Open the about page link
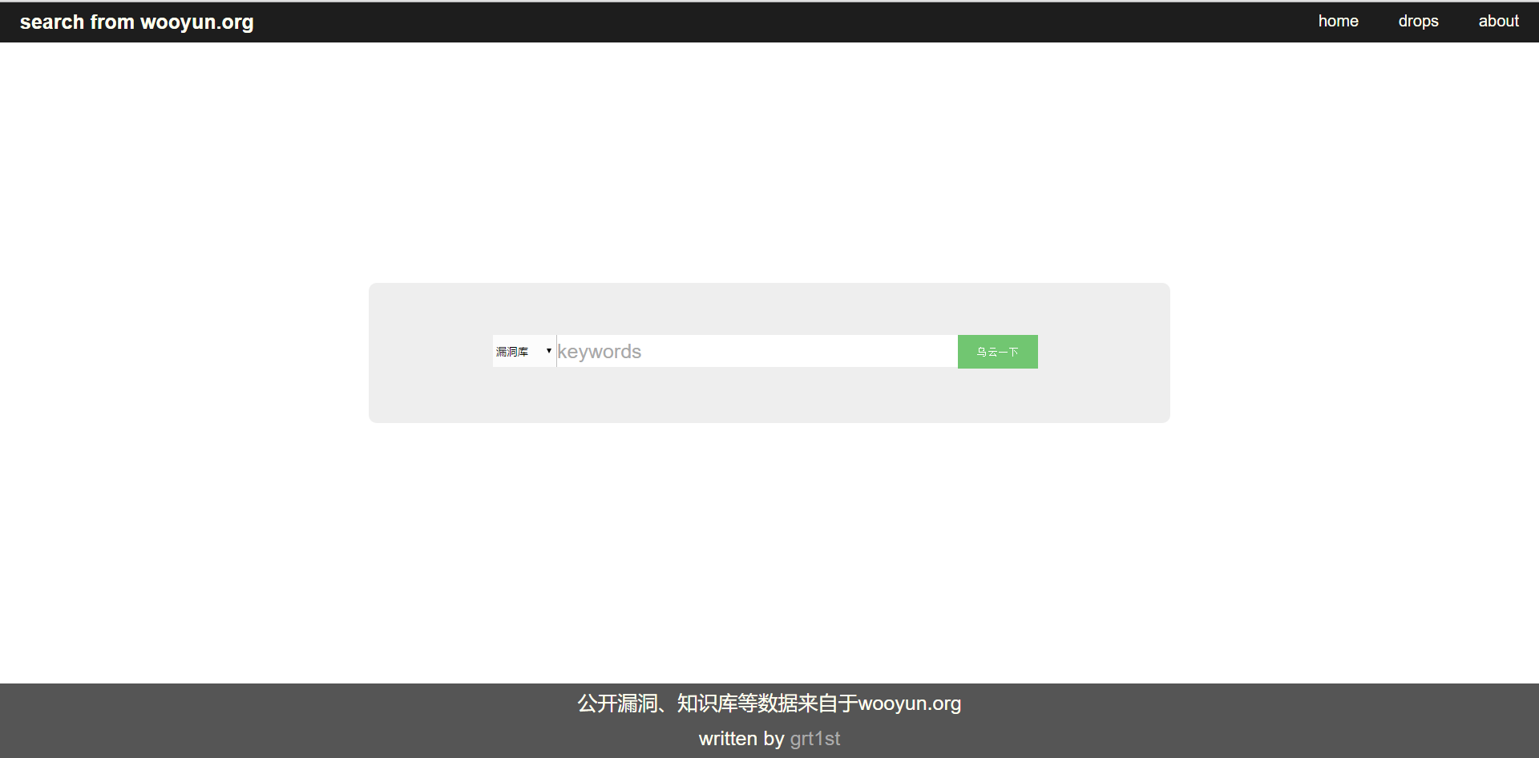Image resolution: width=1539 pixels, height=758 pixels. pyautogui.click(x=1498, y=22)
